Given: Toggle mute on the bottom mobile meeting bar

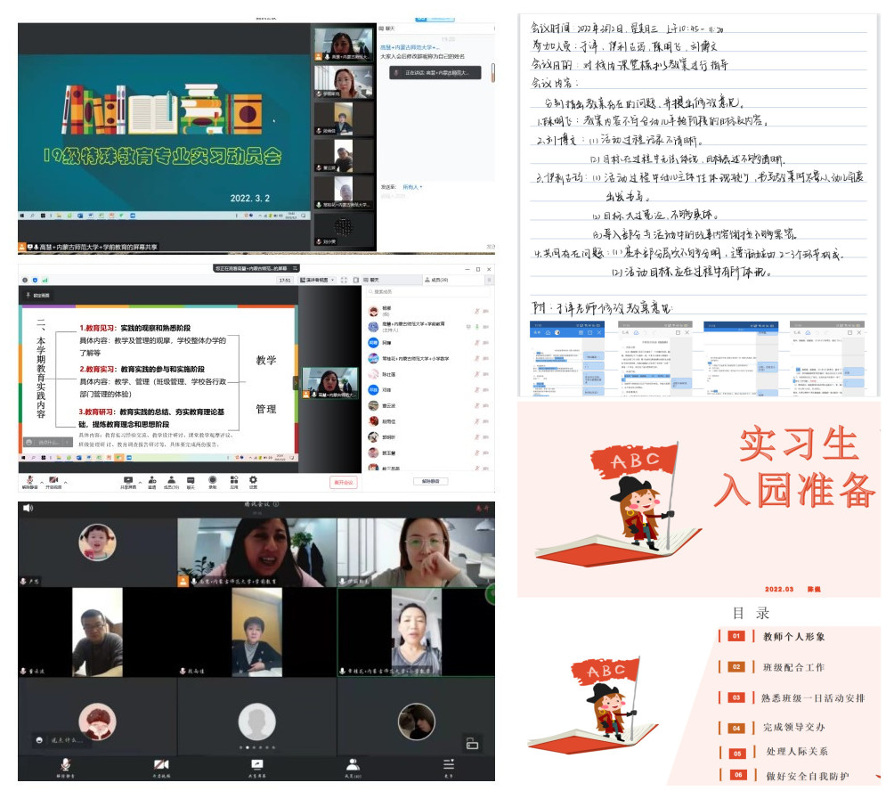Looking at the screenshot, I should point(64,767).
